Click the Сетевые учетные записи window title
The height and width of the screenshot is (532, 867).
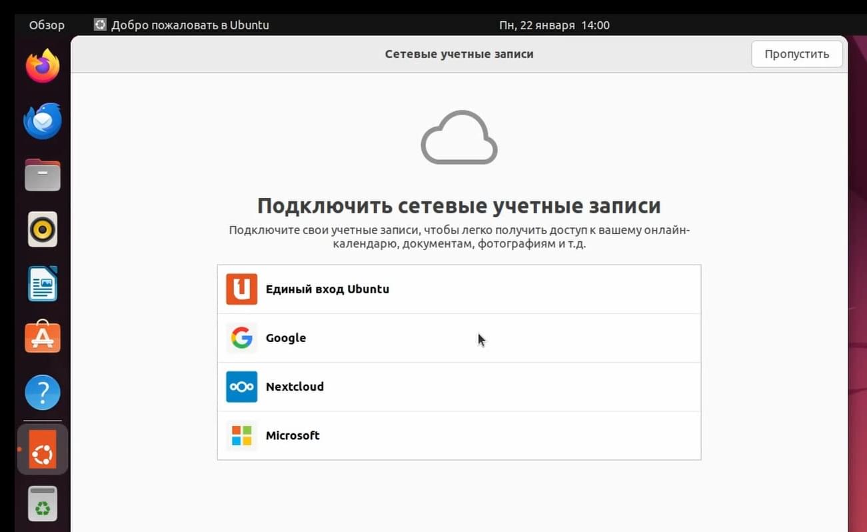click(459, 54)
